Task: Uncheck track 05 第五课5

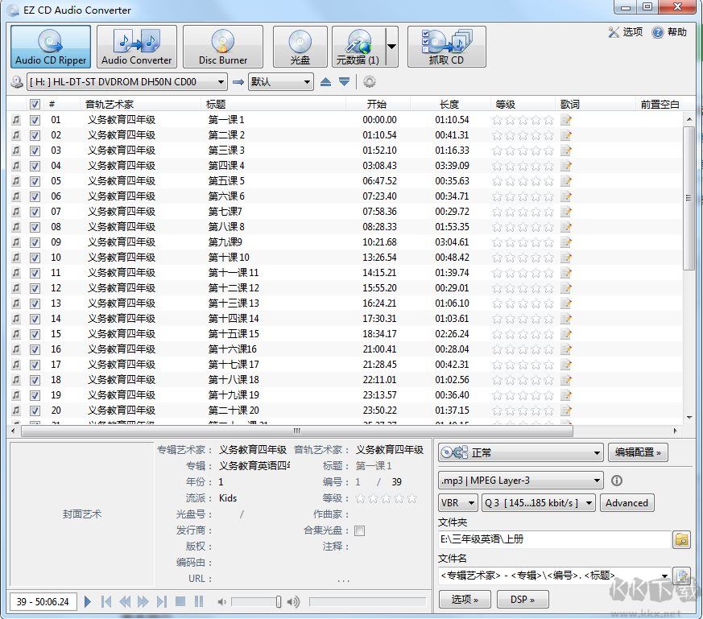Action: click(x=35, y=180)
